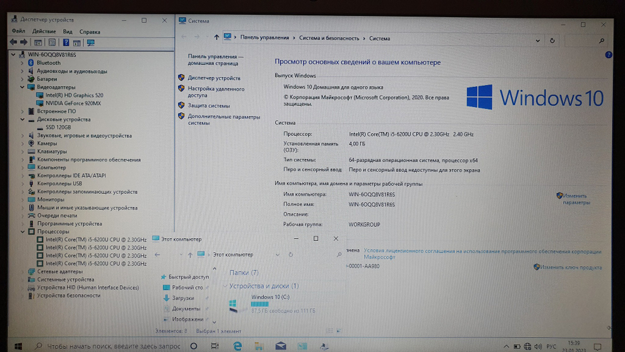Open Файл menu in Device Manager
625x352 pixels.
click(18, 31)
